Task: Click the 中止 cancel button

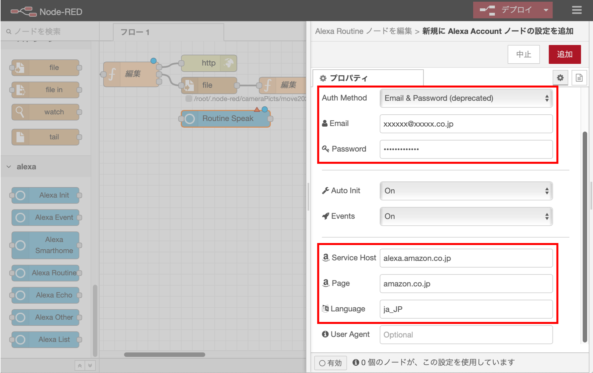Action: pyautogui.click(x=524, y=54)
